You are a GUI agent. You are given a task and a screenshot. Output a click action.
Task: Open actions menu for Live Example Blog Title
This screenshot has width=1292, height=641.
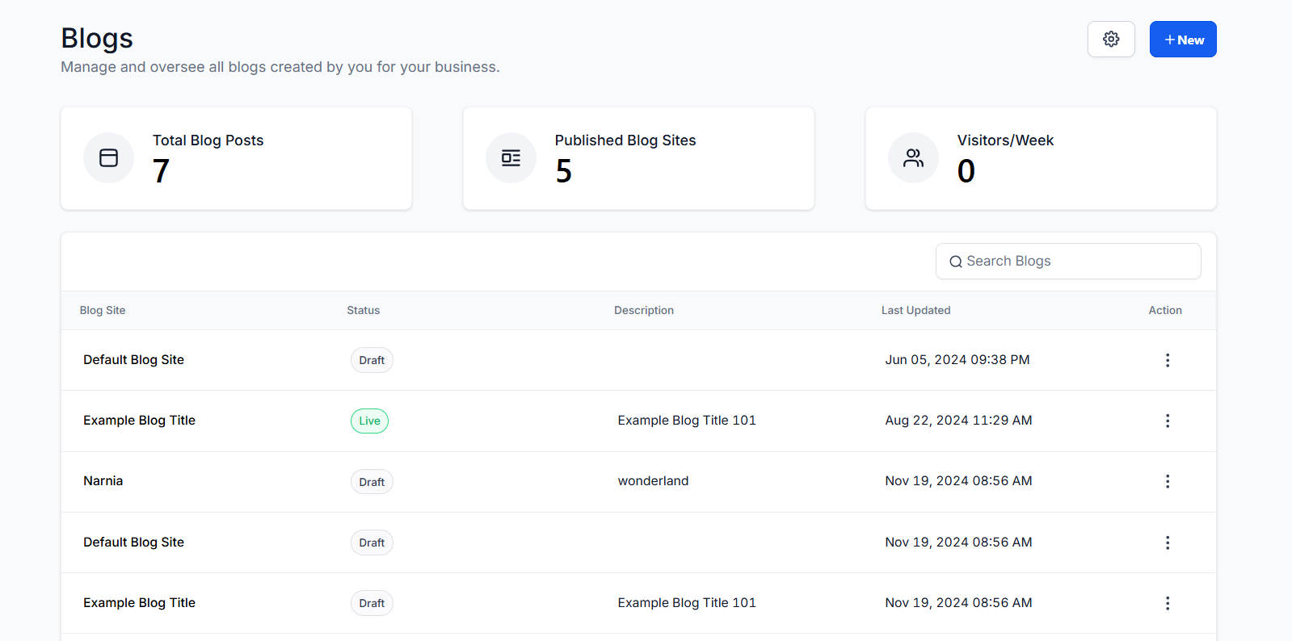click(x=1167, y=421)
